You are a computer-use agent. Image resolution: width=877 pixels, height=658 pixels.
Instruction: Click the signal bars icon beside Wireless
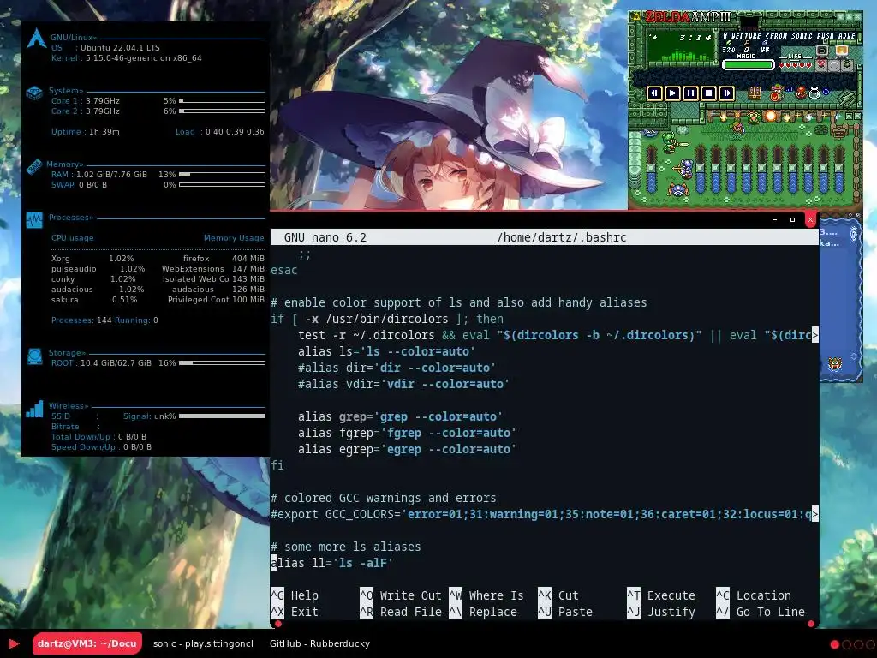[34, 409]
